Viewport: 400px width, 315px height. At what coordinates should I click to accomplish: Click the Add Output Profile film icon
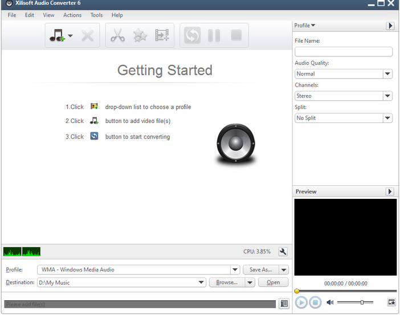tap(162, 35)
